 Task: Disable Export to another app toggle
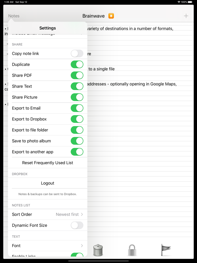tap(77, 152)
